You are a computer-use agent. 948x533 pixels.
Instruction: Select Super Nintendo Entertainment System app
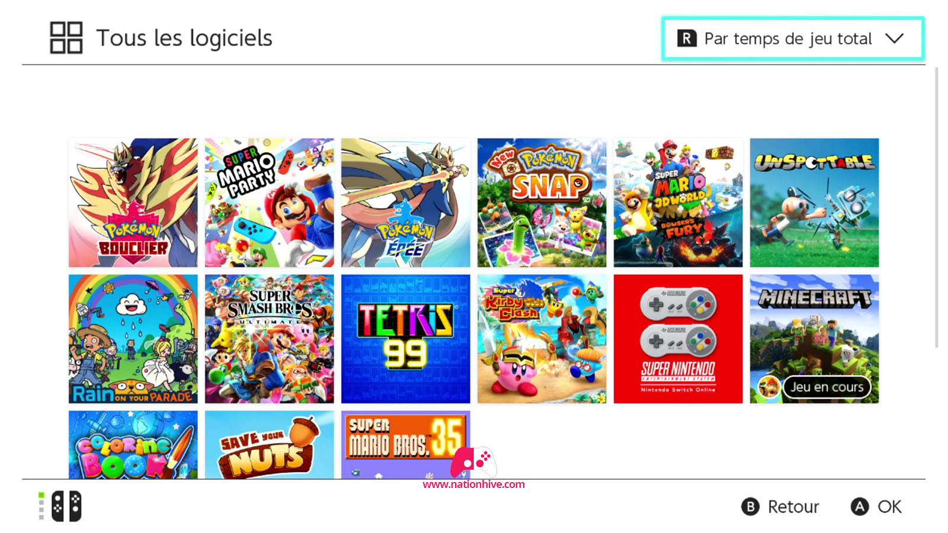tap(678, 339)
